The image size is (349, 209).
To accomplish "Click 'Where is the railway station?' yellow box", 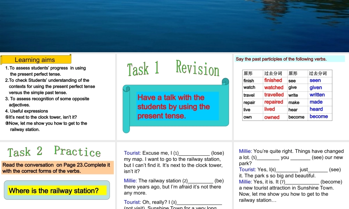I will pos(57,191).
